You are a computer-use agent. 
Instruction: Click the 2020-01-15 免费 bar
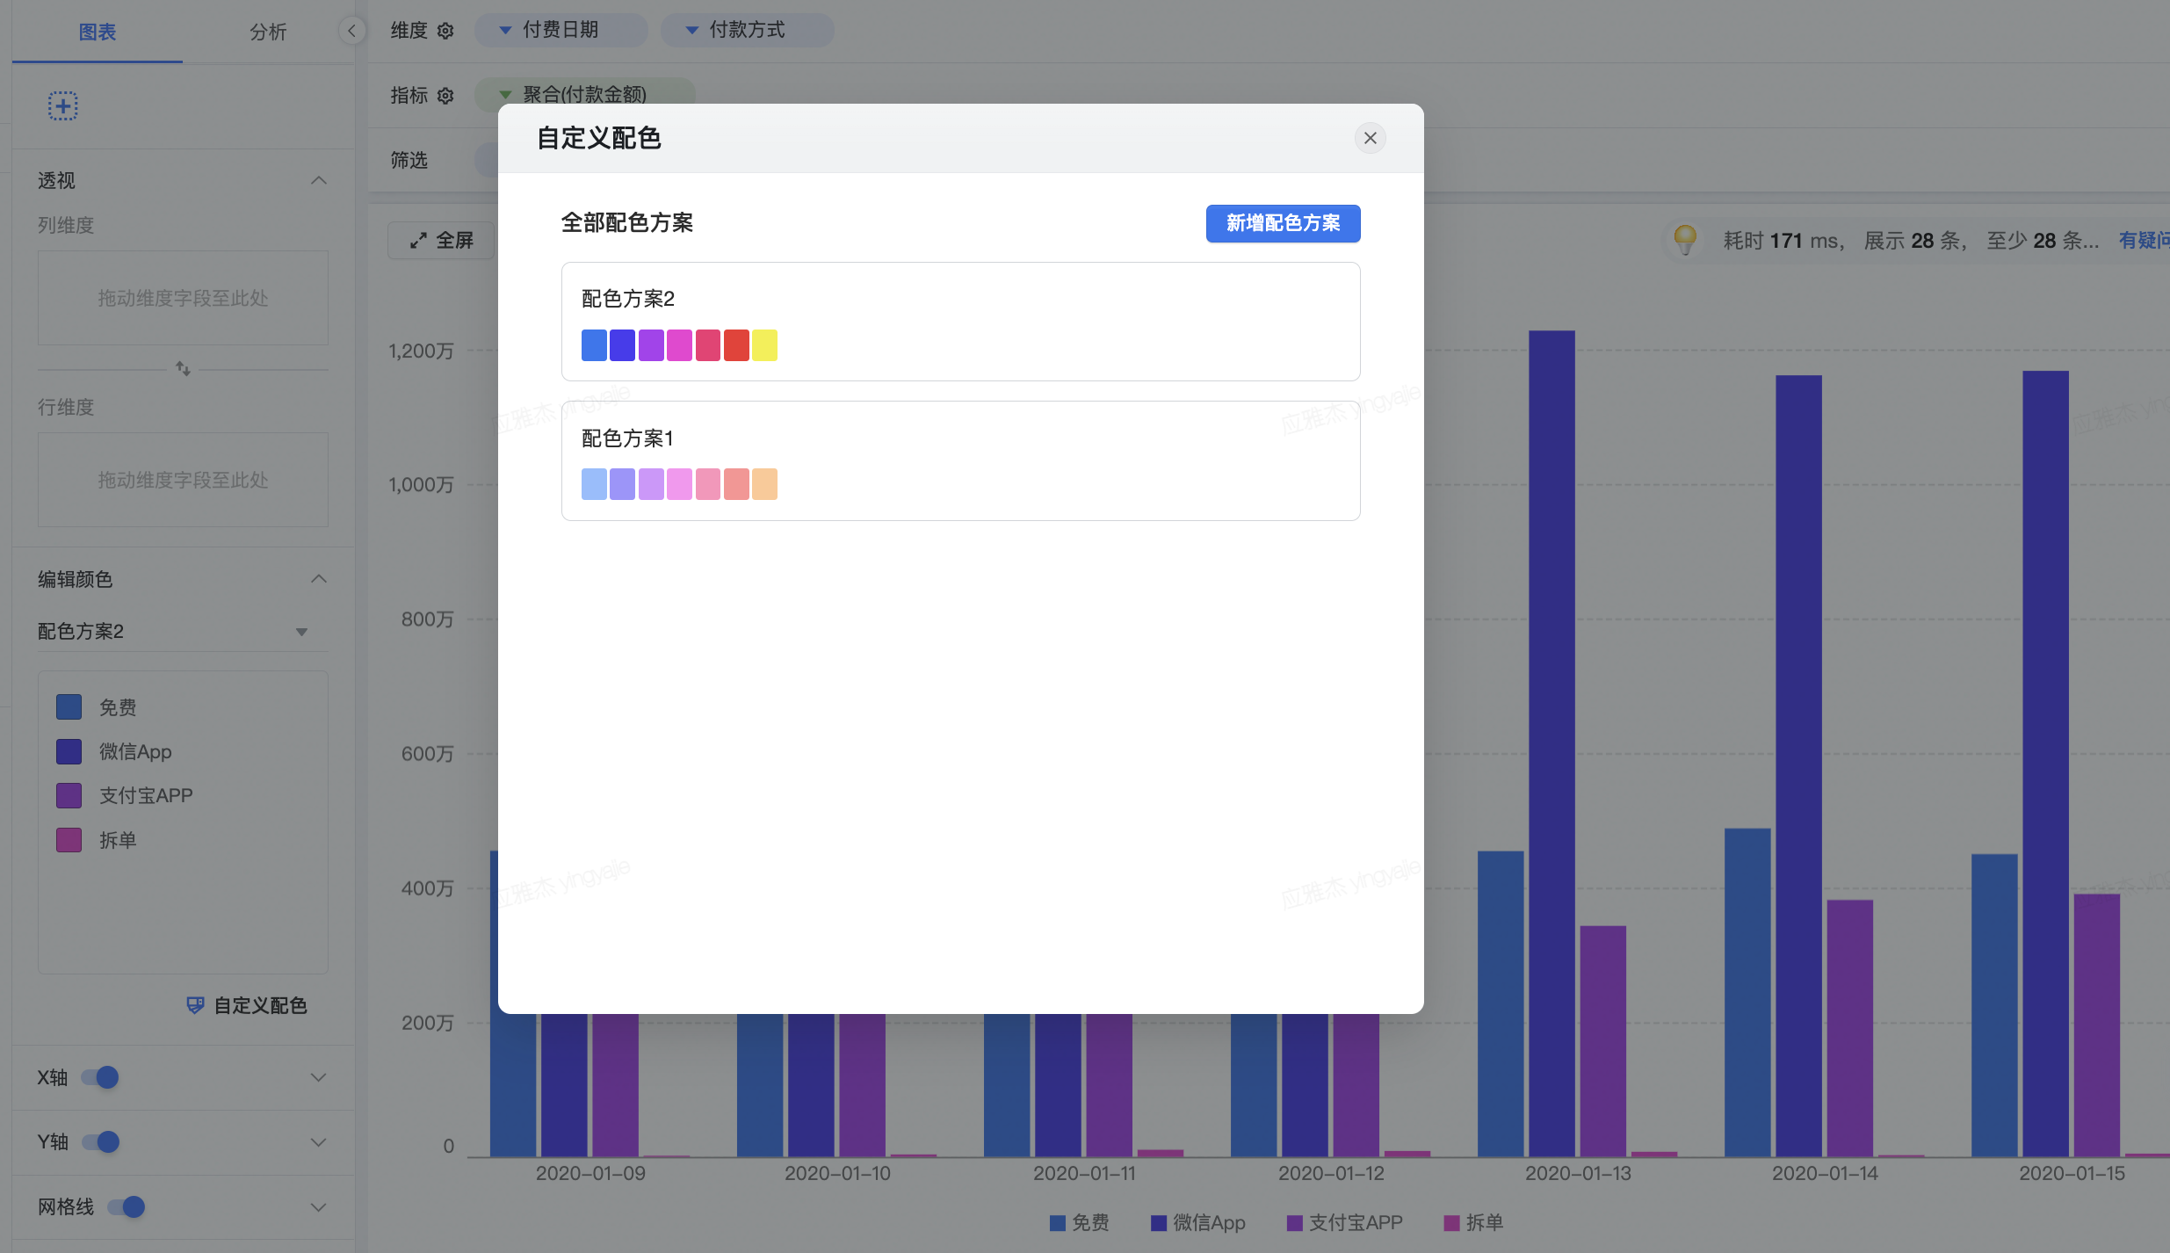tap(1994, 1005)
